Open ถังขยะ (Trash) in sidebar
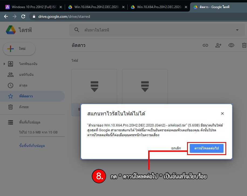Screen dimensions: 247x196 24,107
